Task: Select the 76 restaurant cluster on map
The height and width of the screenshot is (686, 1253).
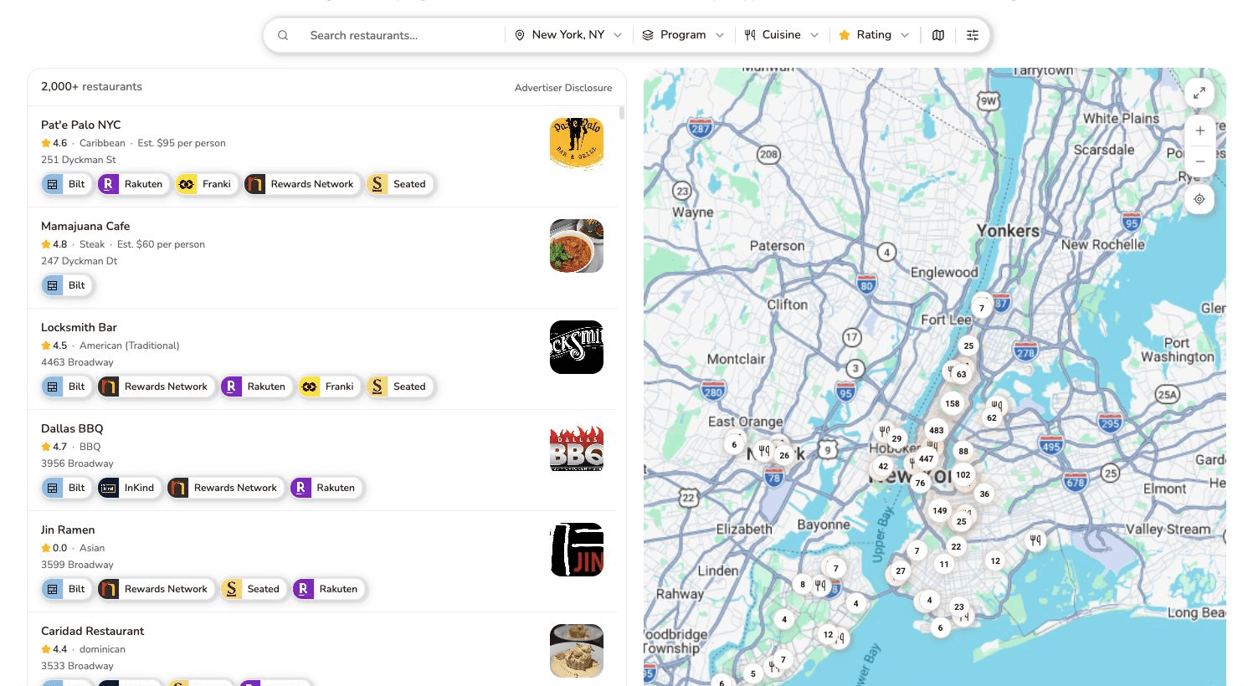Action: click(920, 483)
